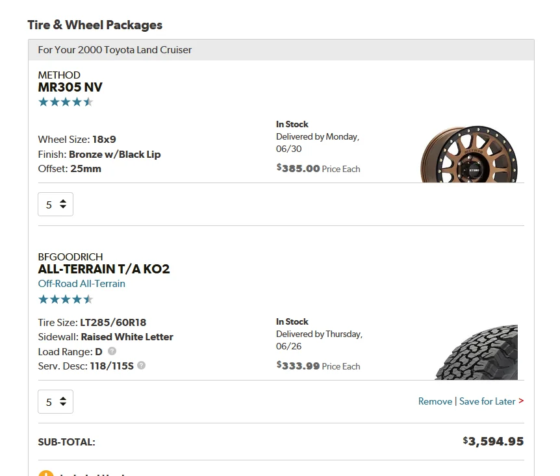This screenshot has height=476, width=560.
Task: Click the BFGOODRICH brand name
Action: point(70,257)
